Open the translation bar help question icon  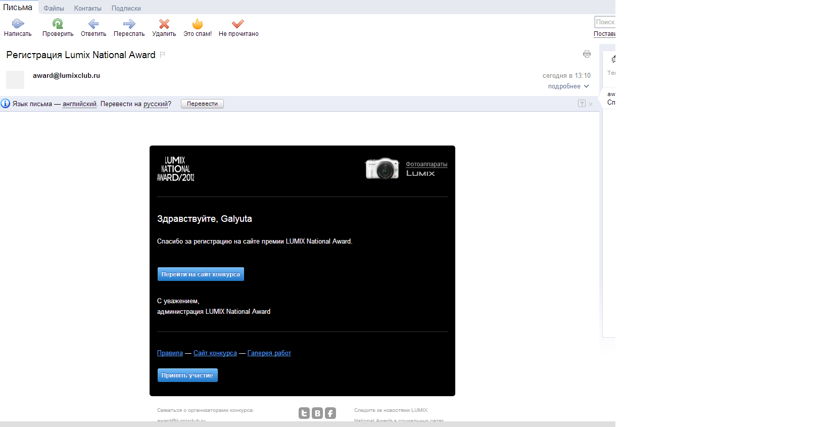point(582,104)
